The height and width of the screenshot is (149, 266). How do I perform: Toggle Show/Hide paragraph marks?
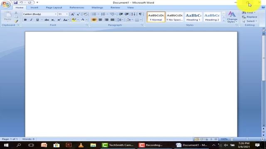point(140,14)
